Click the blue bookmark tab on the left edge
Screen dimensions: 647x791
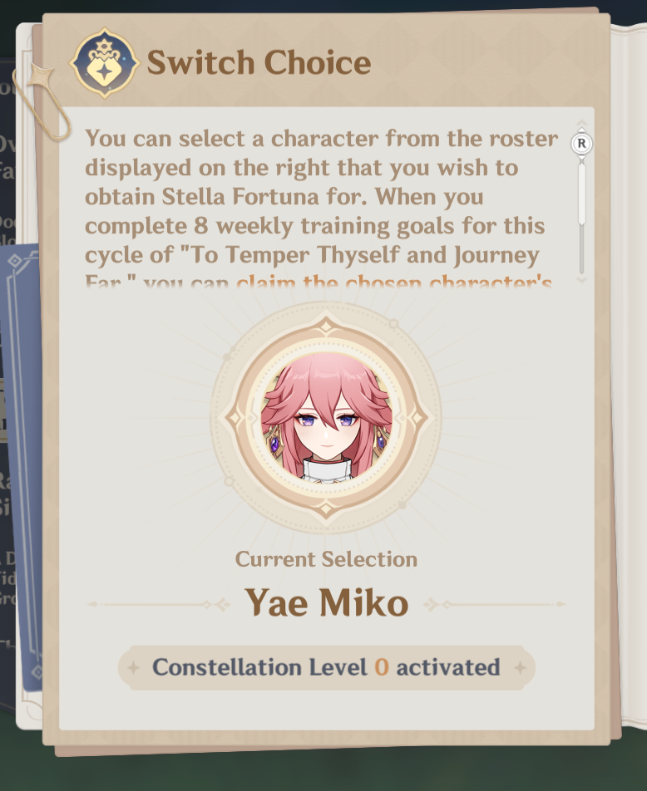22,467
